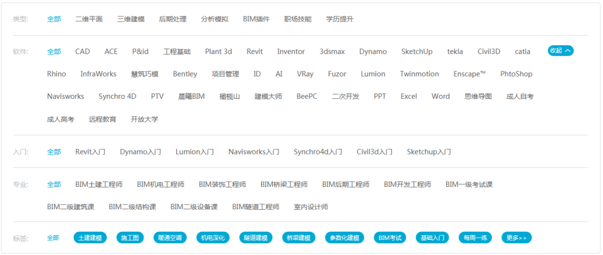Choose tekla software filter
The width and height of the screenshot is (603, 255).
point(455,51)
